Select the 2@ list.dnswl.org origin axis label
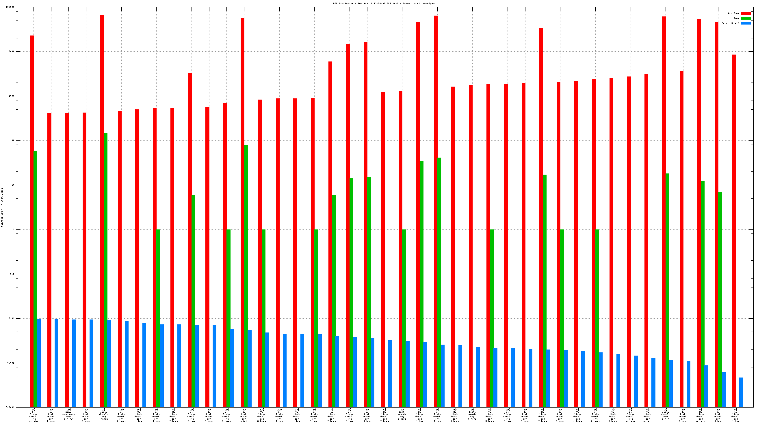The image size is (758, 426). 104,414
